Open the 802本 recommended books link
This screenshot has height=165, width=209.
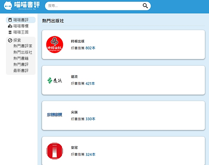click(90, 48)
